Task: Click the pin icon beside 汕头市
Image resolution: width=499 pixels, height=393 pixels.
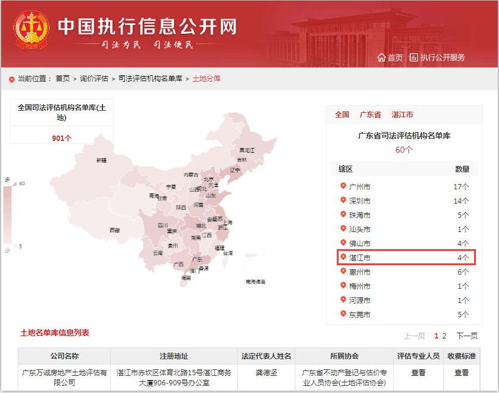Action: click(x=343, y=228)
